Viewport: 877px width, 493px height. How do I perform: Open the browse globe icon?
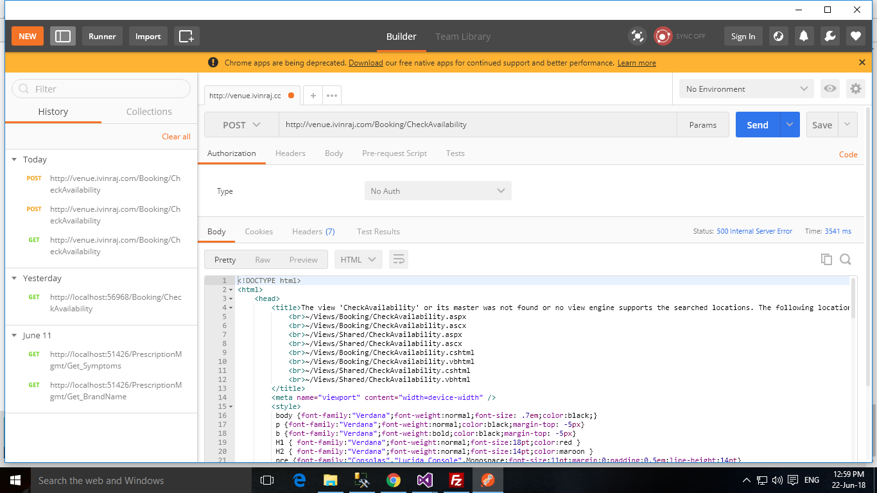(778, 37)
